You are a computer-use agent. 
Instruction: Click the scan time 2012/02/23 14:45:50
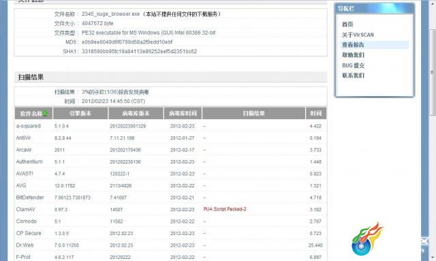(x=114, y=102)
